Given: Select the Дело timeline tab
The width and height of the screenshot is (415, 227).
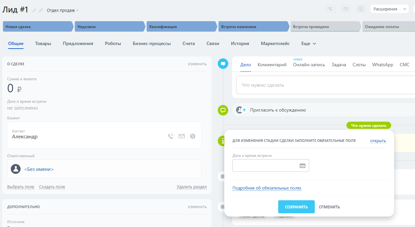Looking at the screenshot, I should pos(246,65).
